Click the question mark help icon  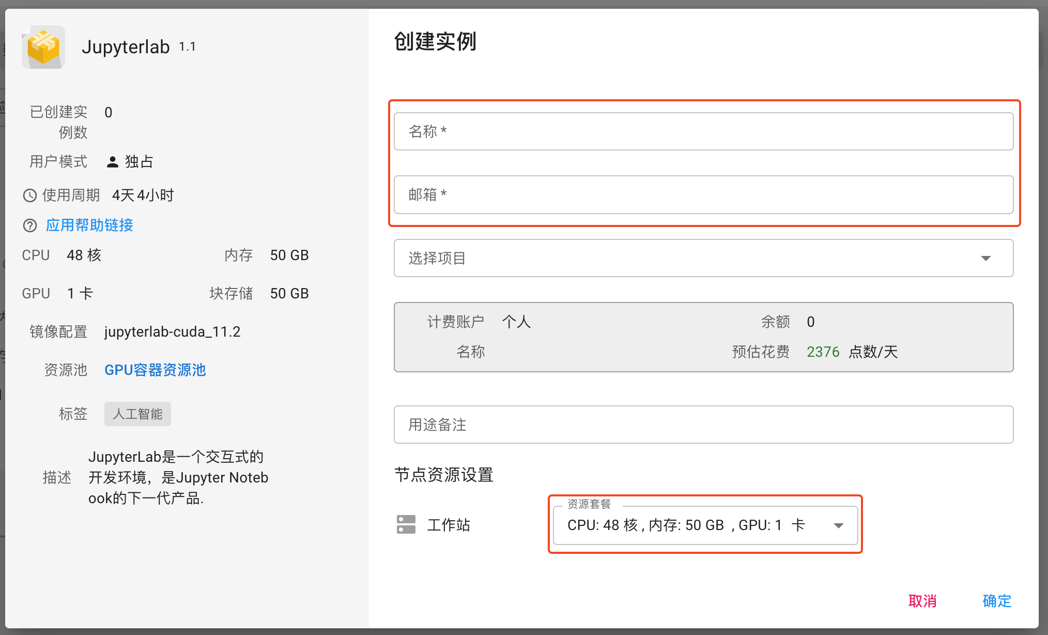30,225
